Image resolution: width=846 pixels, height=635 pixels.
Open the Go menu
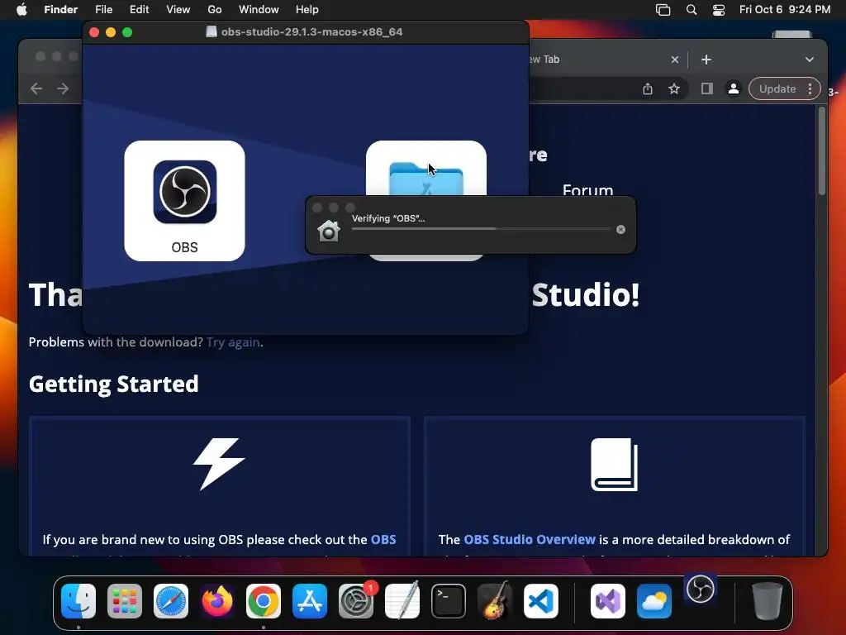coord(214,10)
